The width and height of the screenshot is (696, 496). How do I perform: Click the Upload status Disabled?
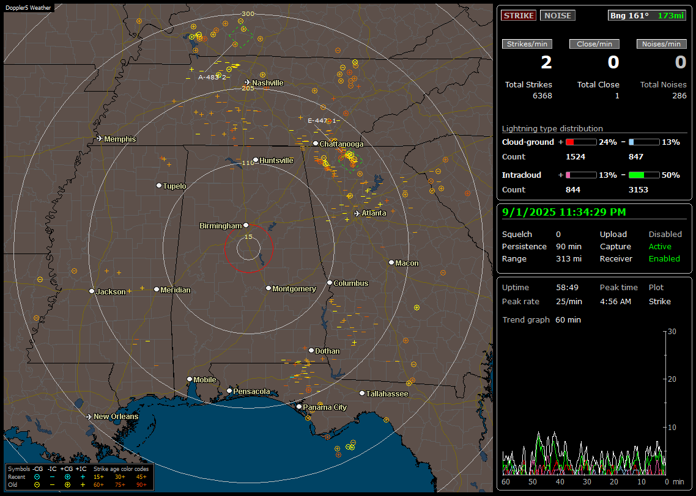[665, 235]
